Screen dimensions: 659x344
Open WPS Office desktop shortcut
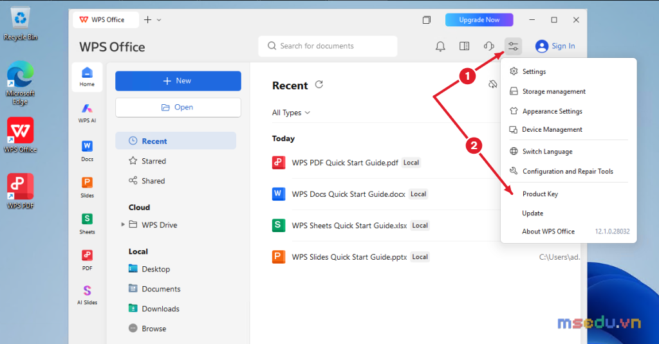click(20, 135)
